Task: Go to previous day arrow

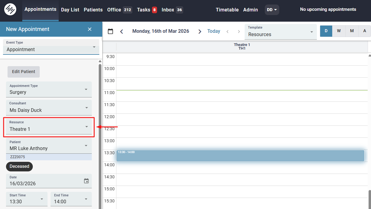Action: click(x=122, y=31)
